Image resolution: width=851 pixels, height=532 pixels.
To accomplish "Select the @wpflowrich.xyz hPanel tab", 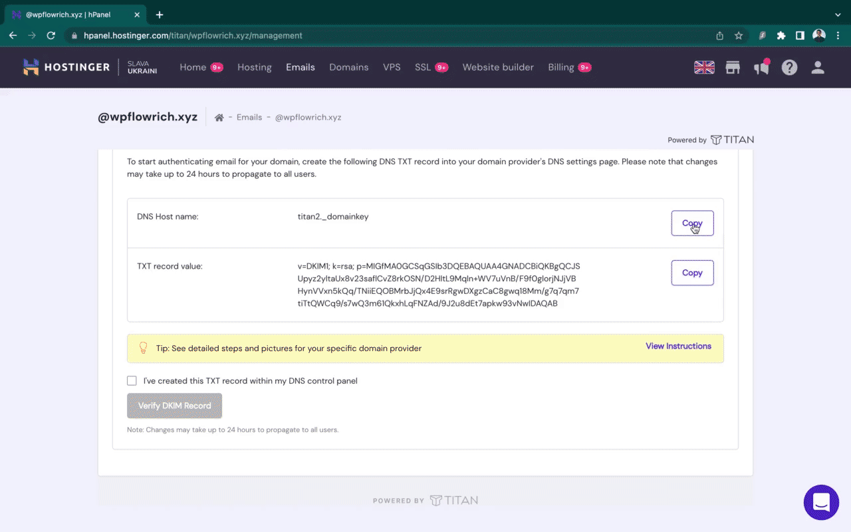I will 74,15.
